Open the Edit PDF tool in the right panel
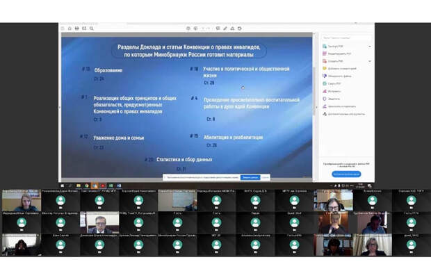Viewport: 431px width, 280px height. click(x=337, y=54)
